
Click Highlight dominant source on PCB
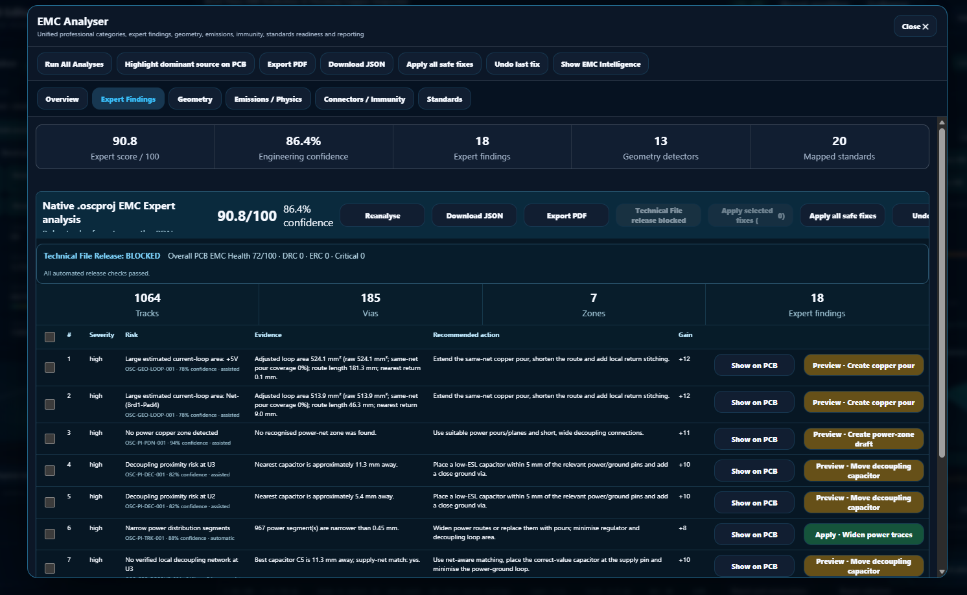point(185,64)
